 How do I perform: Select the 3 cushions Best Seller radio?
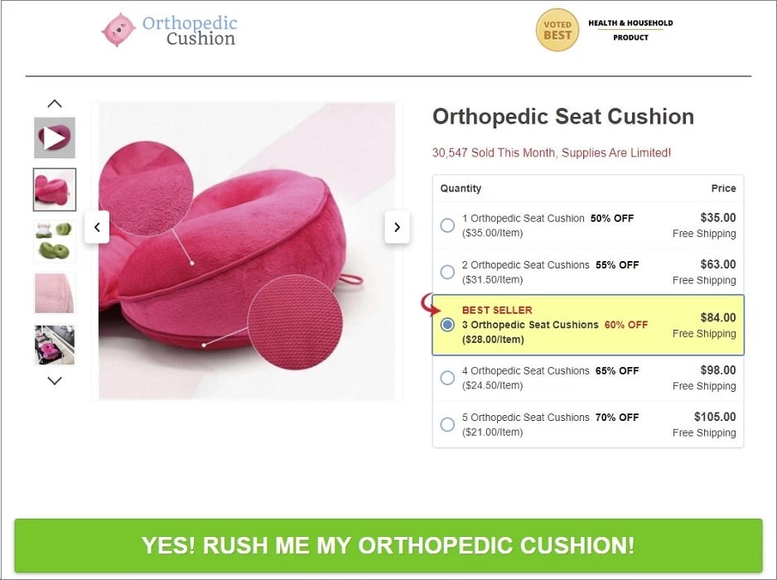coord(447,325)
